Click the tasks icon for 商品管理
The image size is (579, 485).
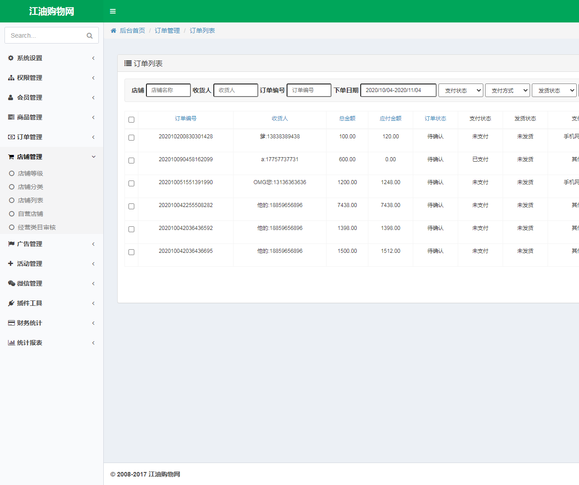[x=11, y=117]
